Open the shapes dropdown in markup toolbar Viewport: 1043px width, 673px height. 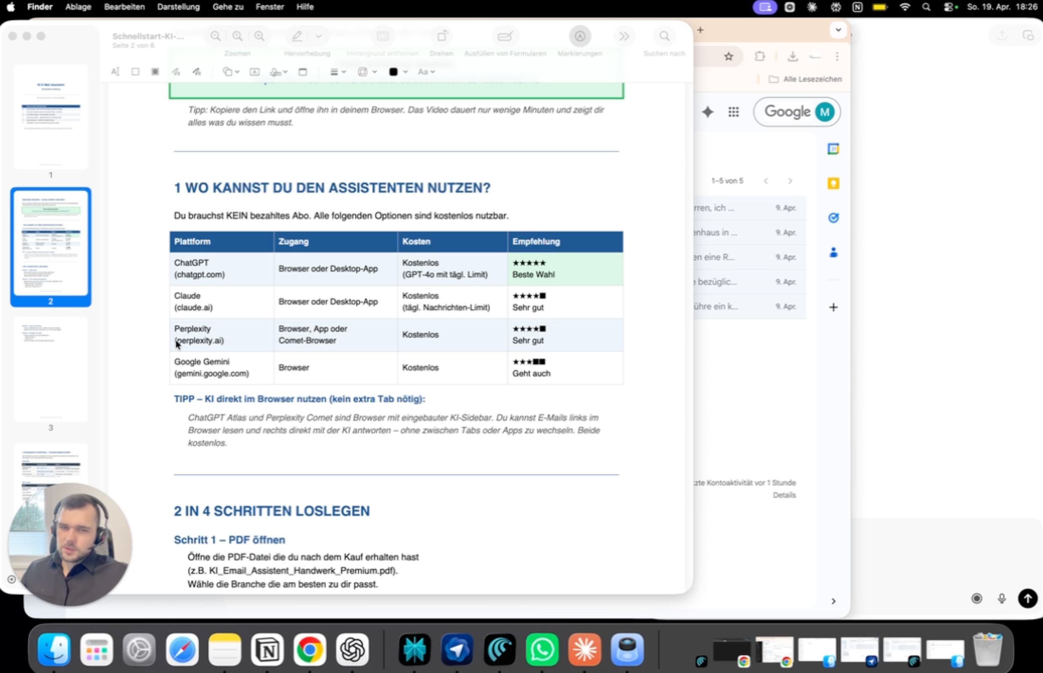(x=231, y=72)
